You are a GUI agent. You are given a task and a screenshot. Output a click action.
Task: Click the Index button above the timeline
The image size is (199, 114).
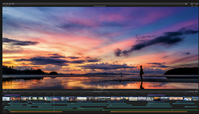[x=5, y=92]
